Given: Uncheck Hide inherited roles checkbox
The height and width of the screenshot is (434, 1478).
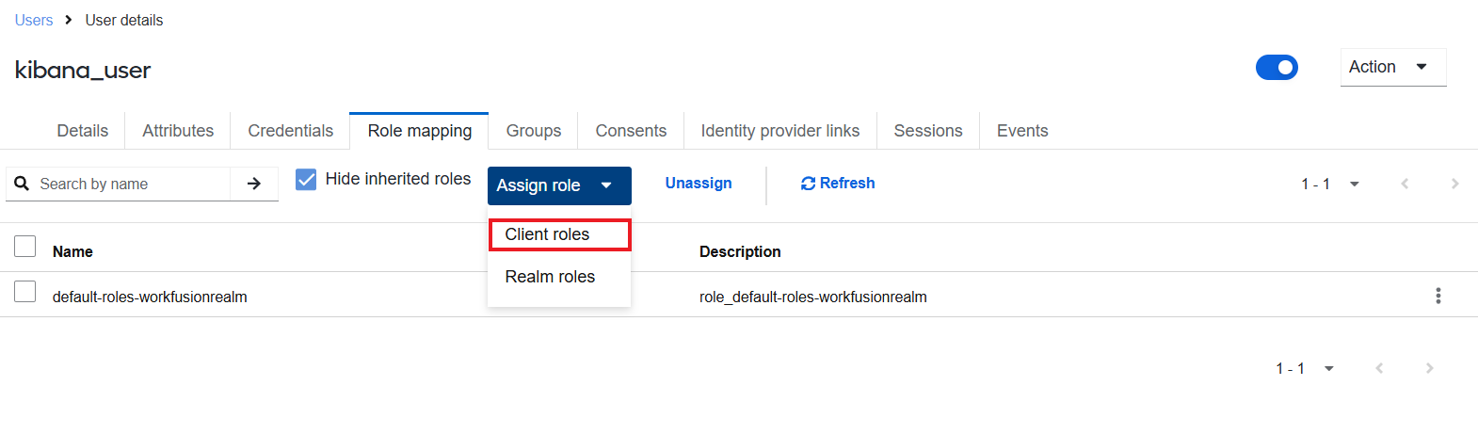Looking at the screenshot, I should (x=306, y=179).
